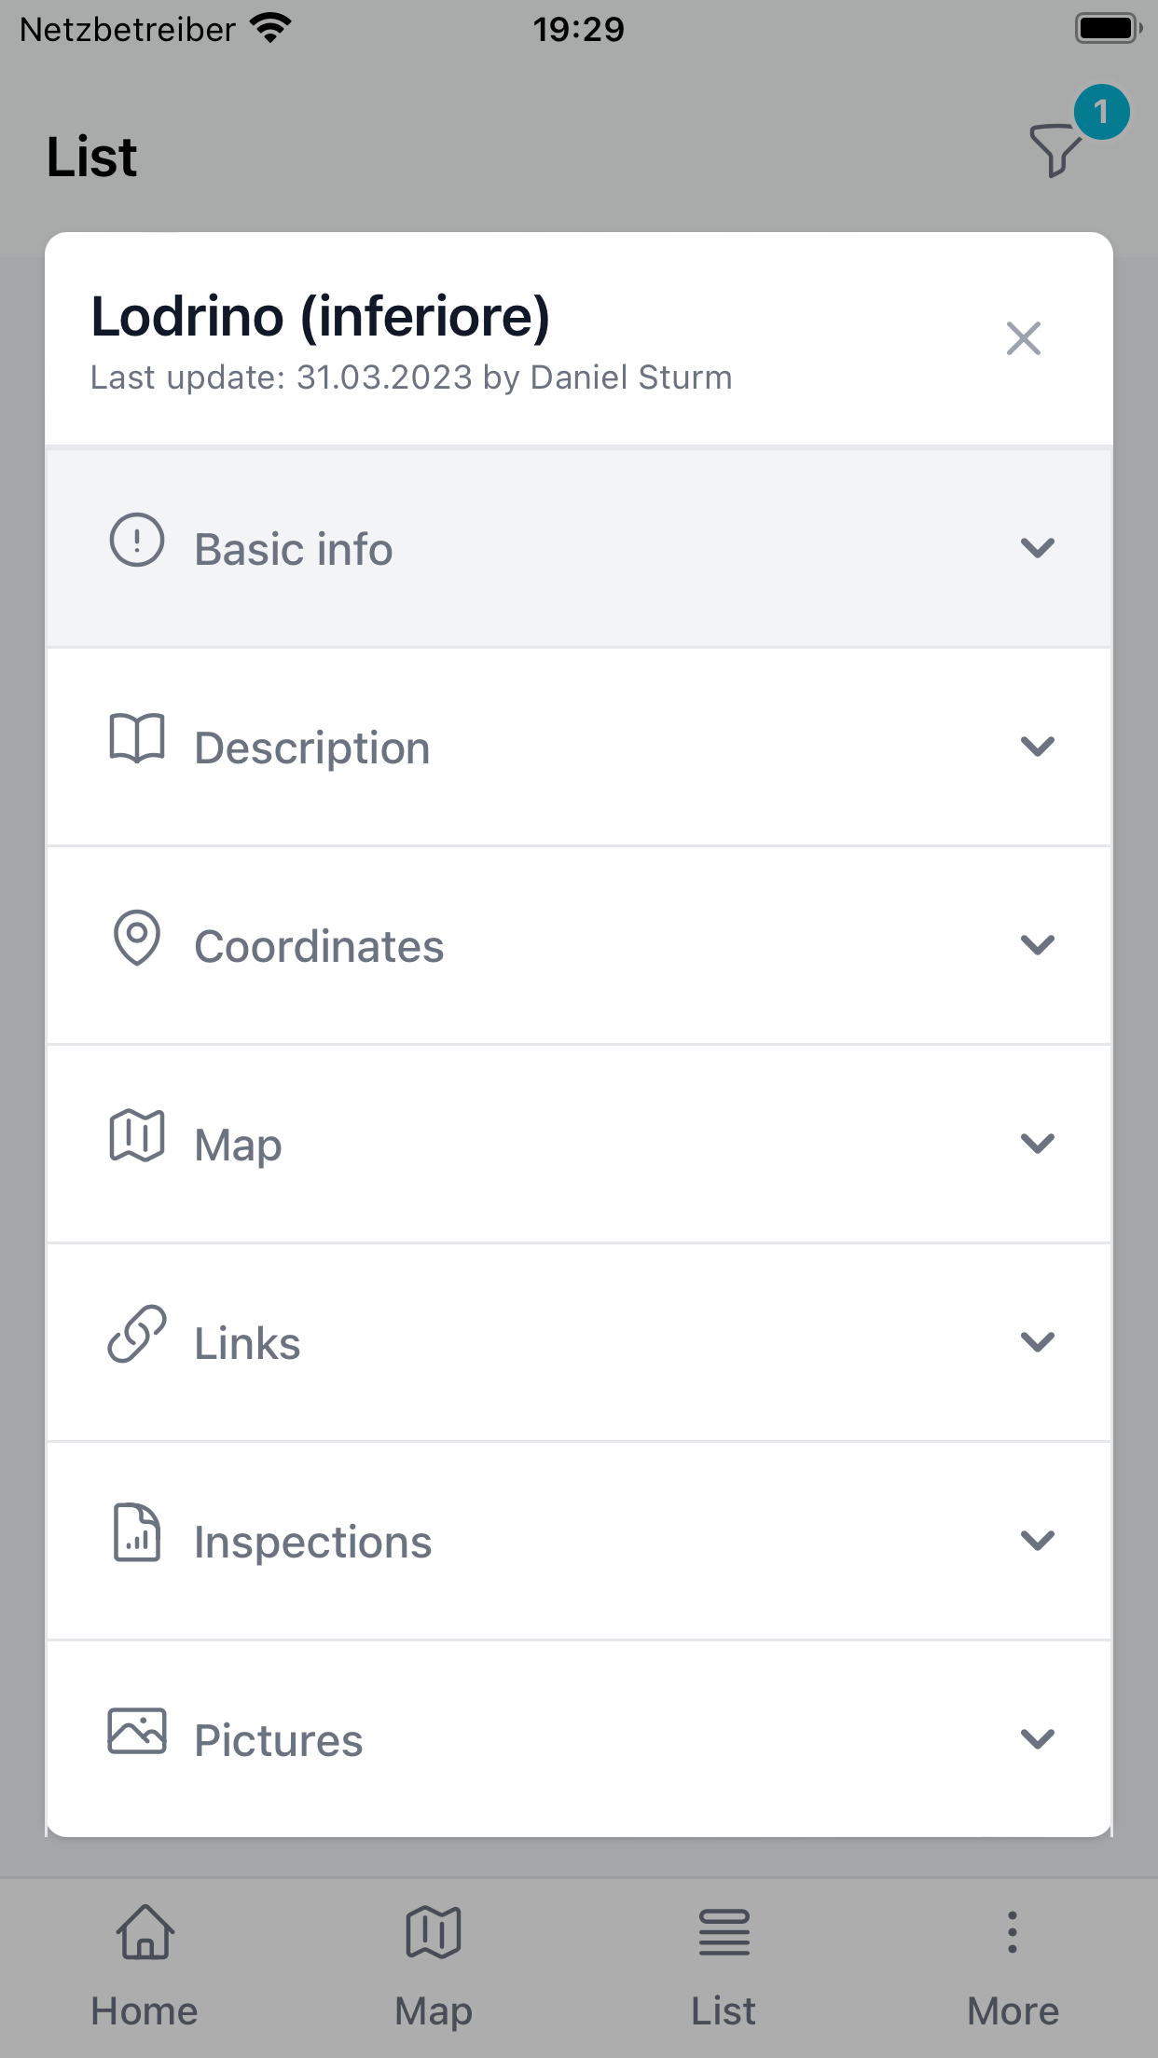Click the Pictures image icon
Image resolution: width=1158 pixels, height=2058 pixels.
pos(137,1731)
